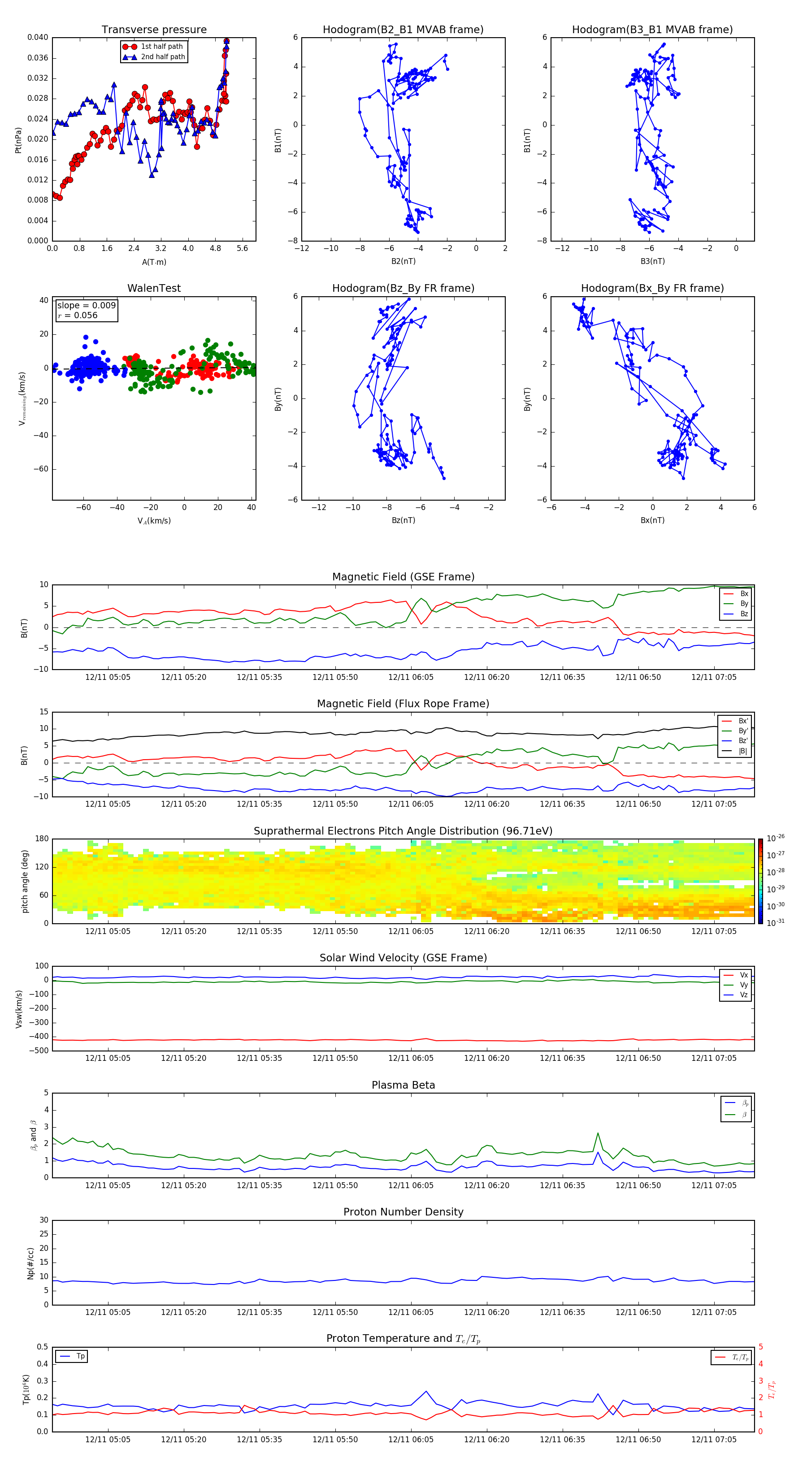
Task: Click '12/11 05:50' tick under velocity plot
Action: click(x=335, y=1058)
